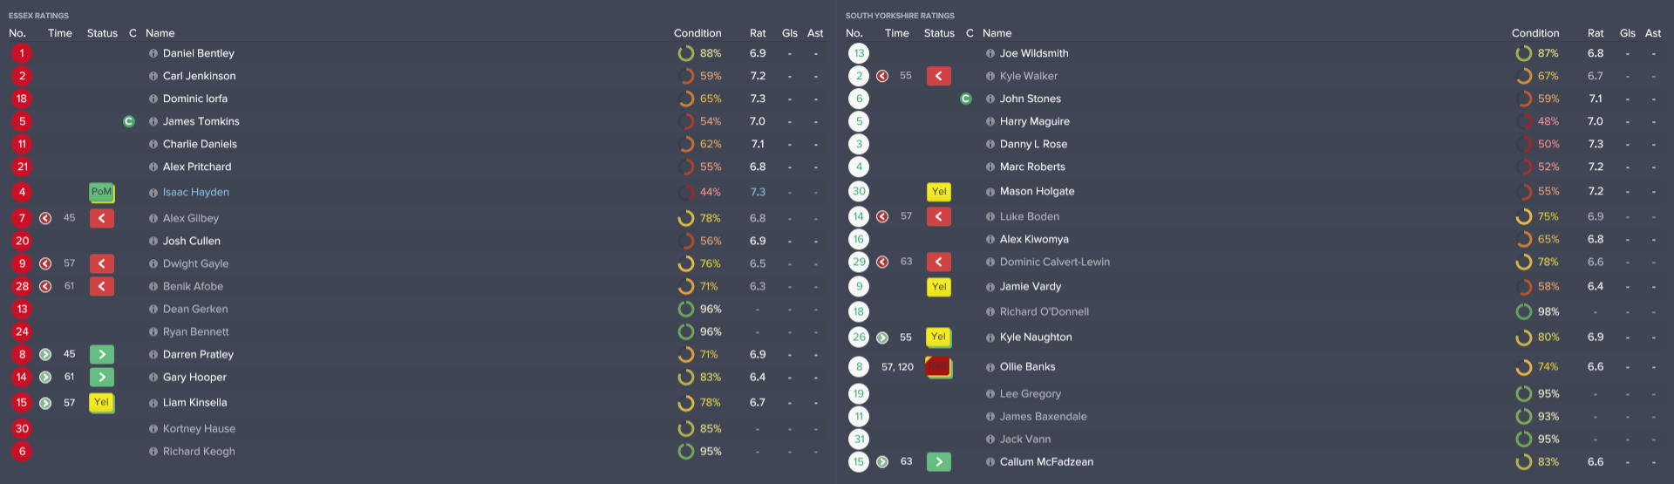The width and height of the screenshot is (1674, 484).
Task: Click Isaac Hayden's PoM status badge
Action: (101, 192)
